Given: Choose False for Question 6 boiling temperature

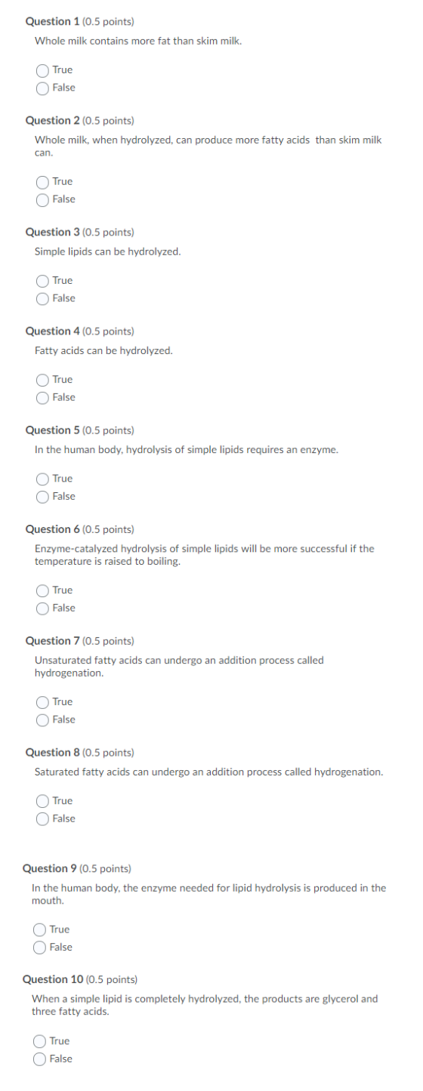Looking at the screenshot, I should point(42,609).
